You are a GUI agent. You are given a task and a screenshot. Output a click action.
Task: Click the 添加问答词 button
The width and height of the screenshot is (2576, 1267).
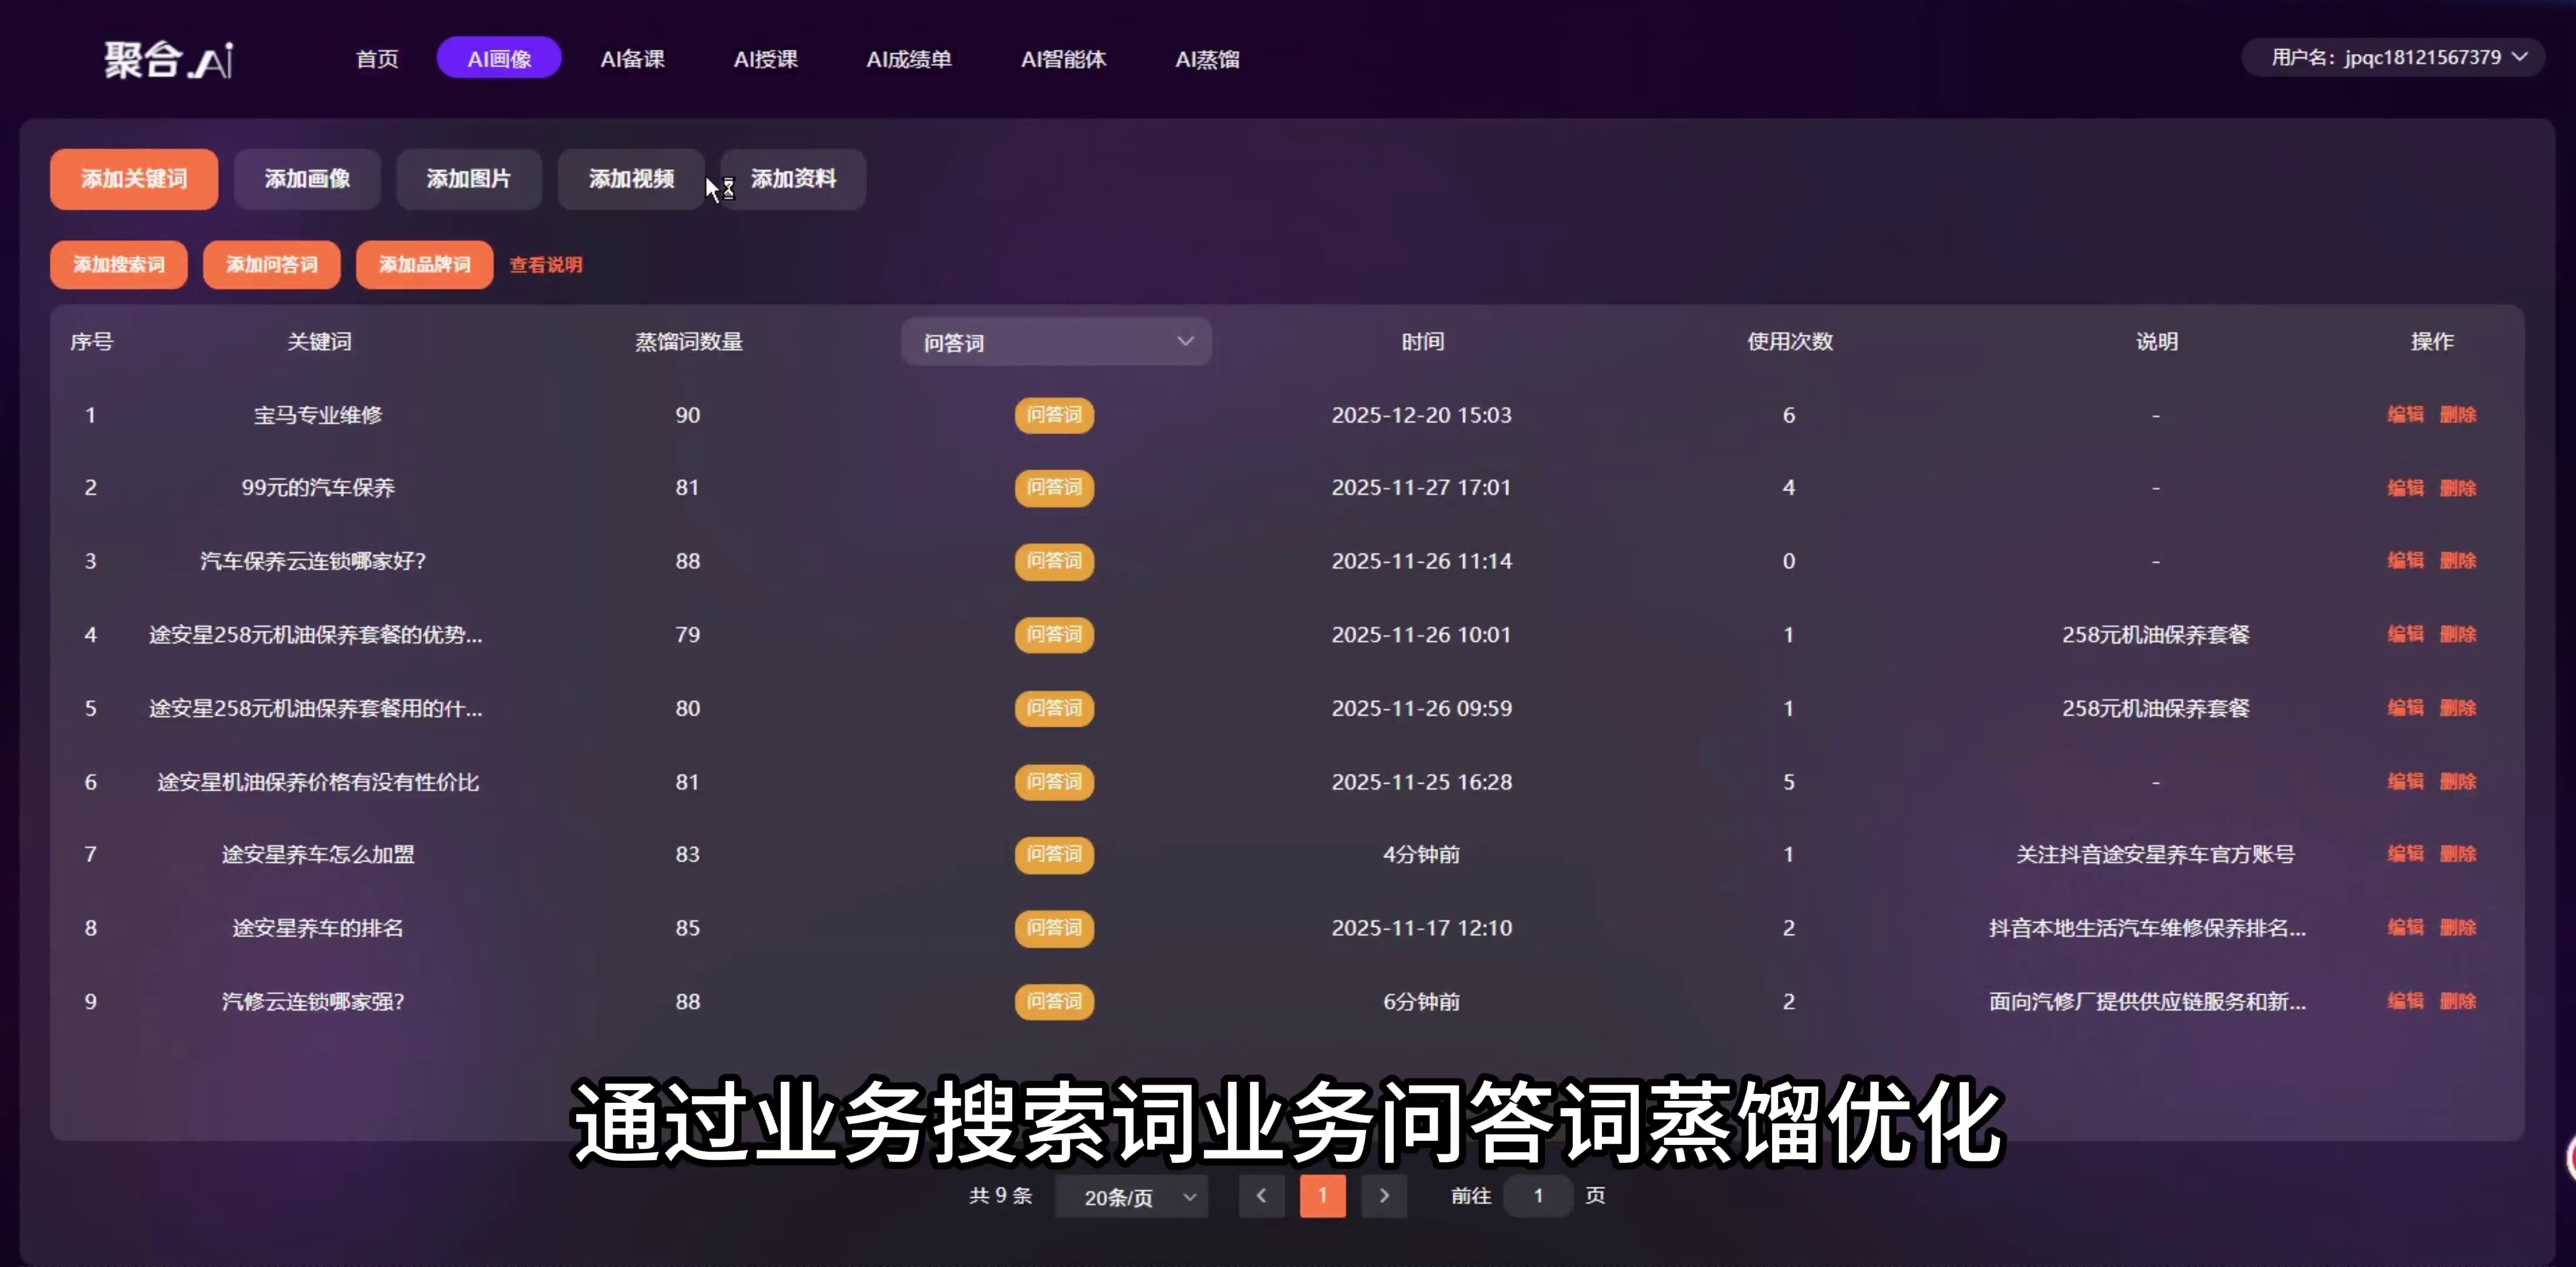[x=271, y=264]
